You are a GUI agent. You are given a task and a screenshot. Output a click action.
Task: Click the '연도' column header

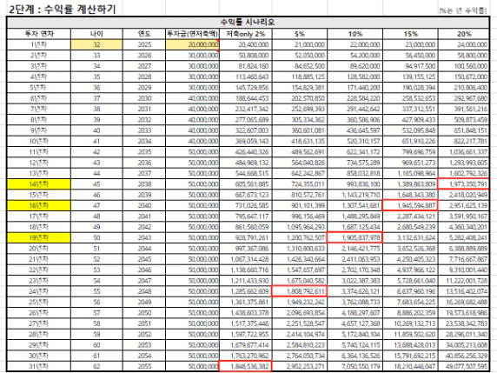point(144,34)
